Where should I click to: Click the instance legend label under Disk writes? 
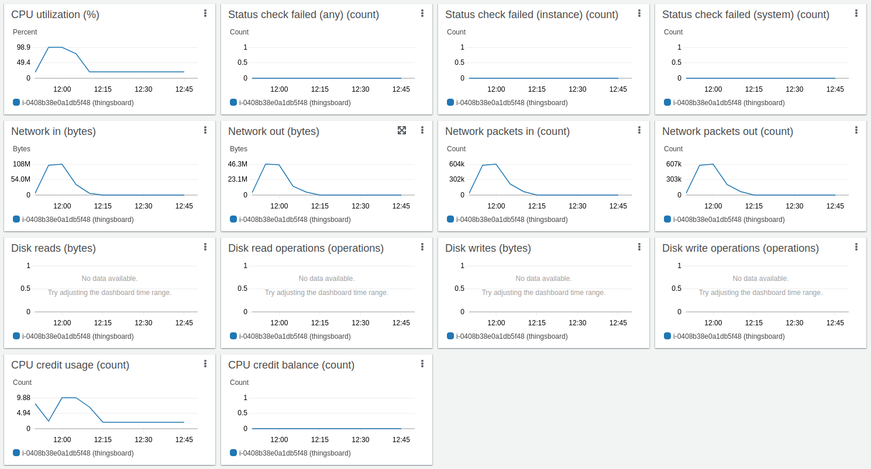[512, 336]
